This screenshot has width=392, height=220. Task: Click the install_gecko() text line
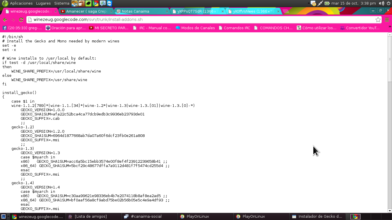[20, 93]
